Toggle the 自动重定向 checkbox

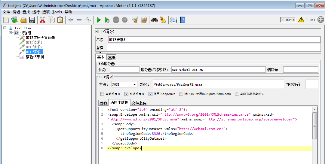pyautogui.click(x=102, y=94)
